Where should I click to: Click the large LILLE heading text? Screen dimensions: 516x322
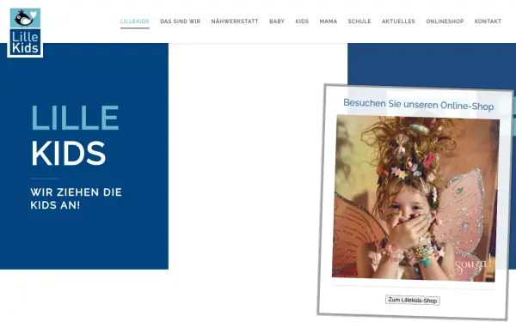[x=75, y=118]
